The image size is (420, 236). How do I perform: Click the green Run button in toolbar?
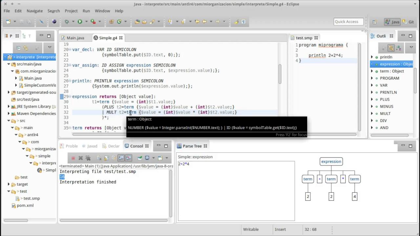pos(80,22)
